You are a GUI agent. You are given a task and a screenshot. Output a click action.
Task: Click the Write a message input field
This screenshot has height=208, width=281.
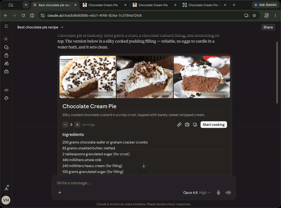pyautogui.click(x=143, y=183)
